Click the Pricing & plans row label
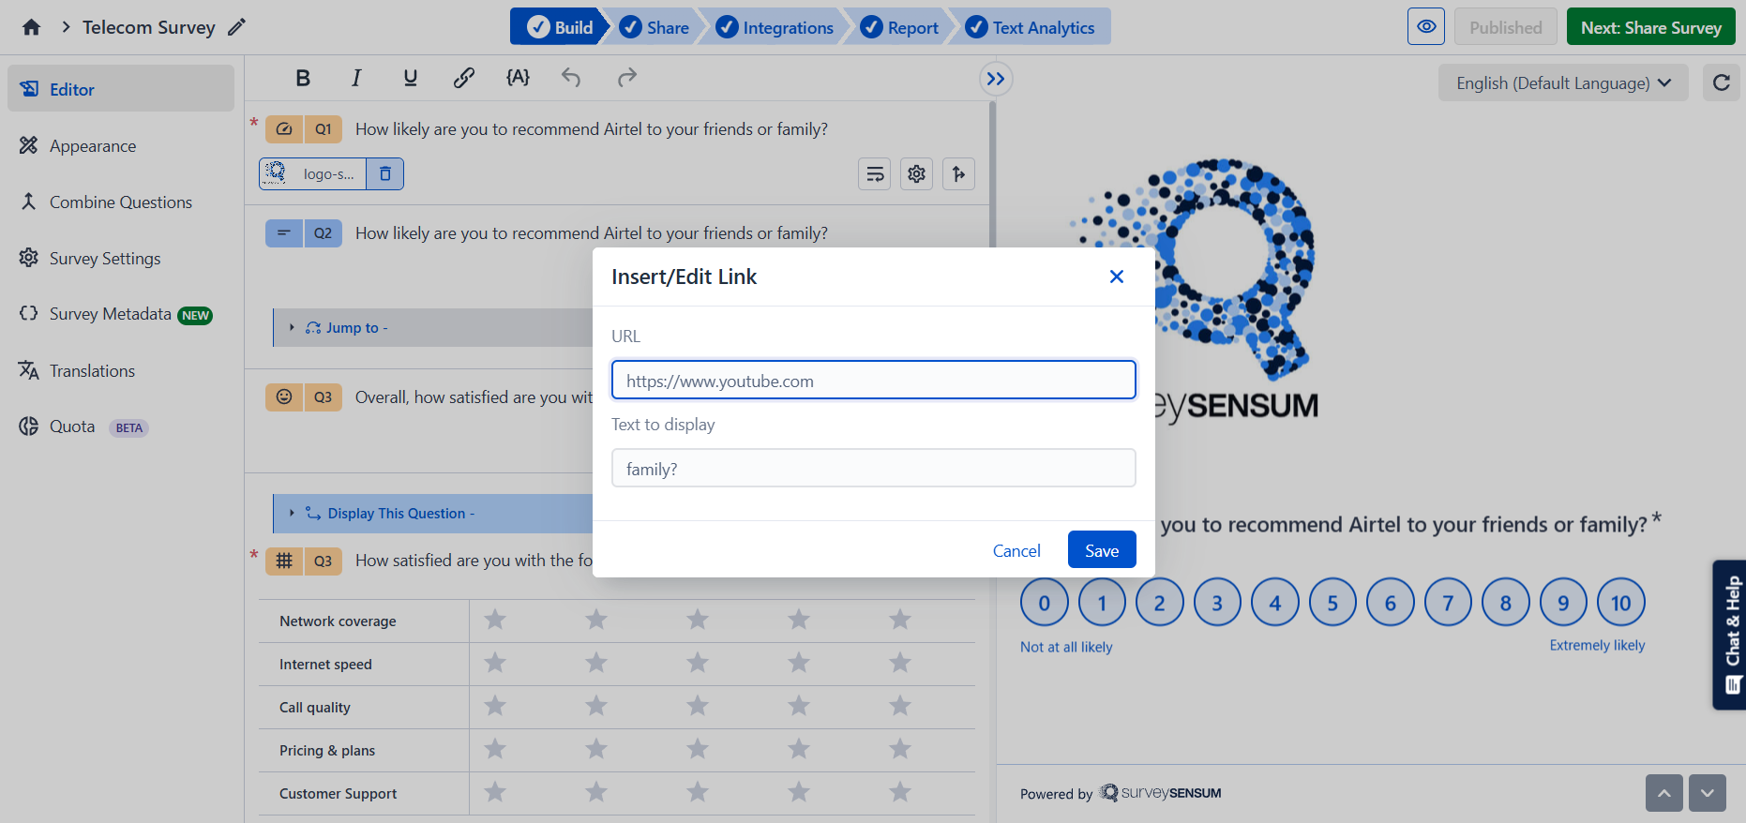 (327, 751)
